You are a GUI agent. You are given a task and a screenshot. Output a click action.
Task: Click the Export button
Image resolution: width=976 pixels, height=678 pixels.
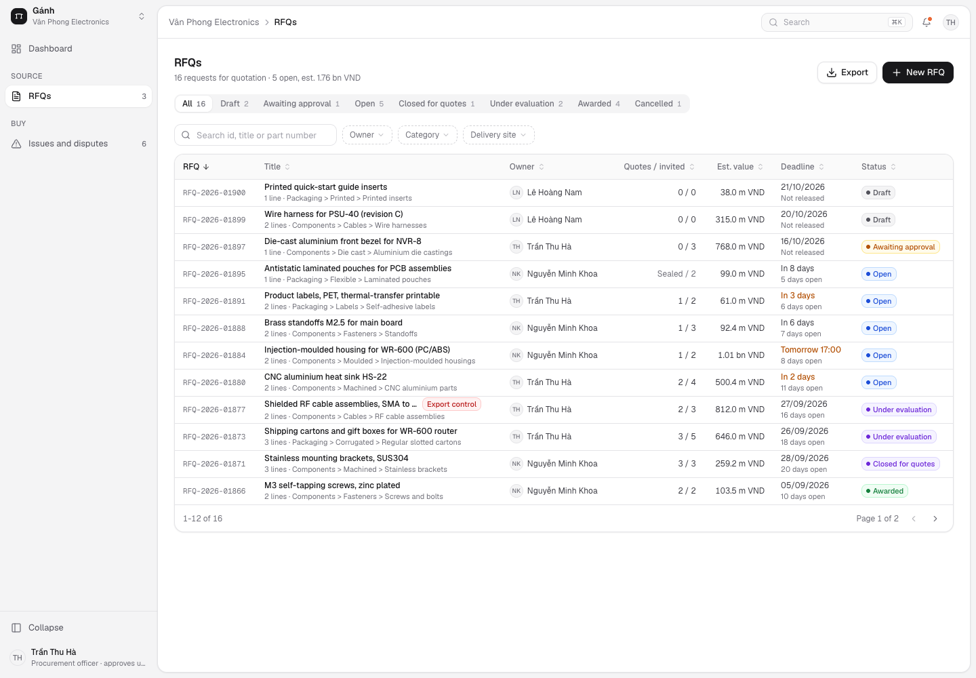point(847,73)
